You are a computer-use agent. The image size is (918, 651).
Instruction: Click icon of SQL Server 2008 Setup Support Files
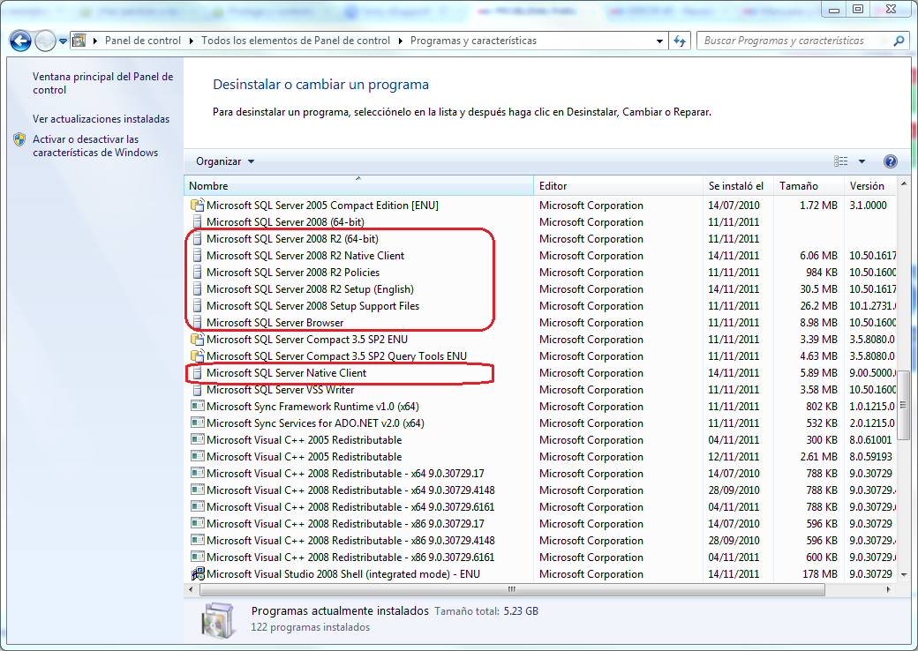(198, 306)
